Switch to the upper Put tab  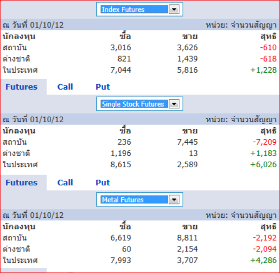103,87
